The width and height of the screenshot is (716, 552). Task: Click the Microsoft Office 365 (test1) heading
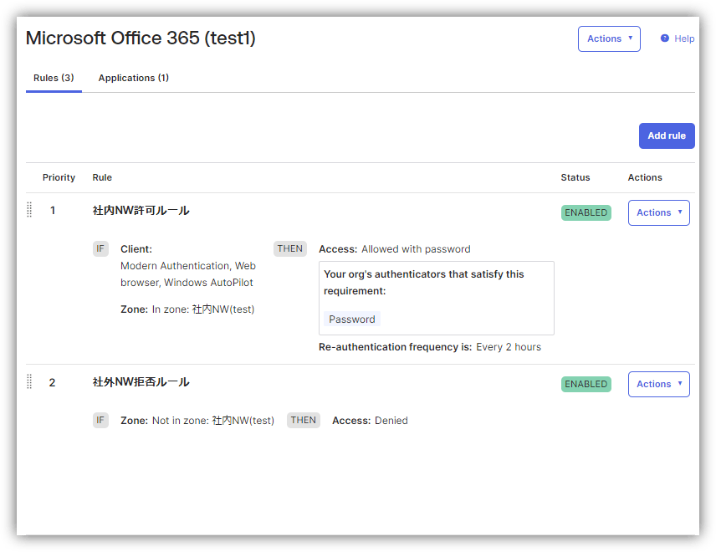[141, 38]
